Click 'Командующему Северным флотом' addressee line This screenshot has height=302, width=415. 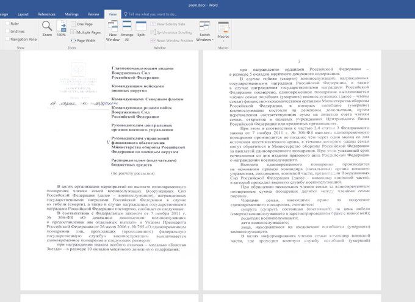click(x=148, y=99)
